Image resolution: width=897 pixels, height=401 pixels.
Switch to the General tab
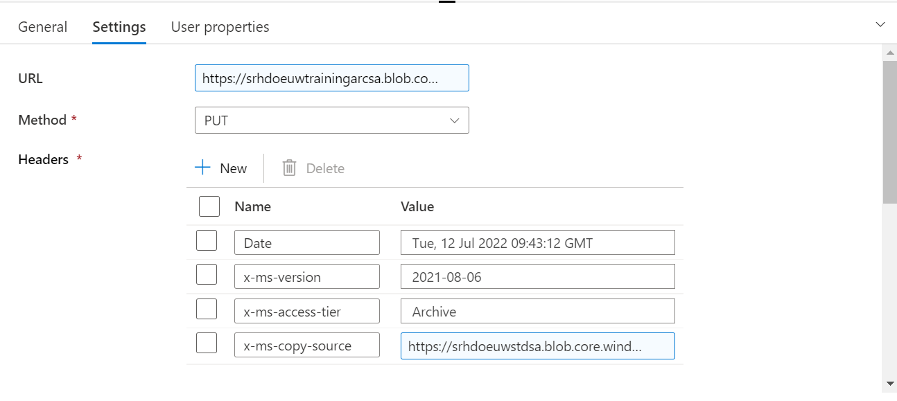point(42,26)
